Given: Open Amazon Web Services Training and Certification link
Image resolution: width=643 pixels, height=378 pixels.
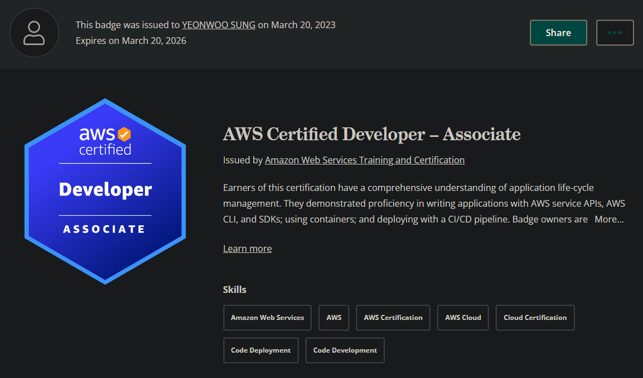Looking at the screenshot, I should (365, 160).
